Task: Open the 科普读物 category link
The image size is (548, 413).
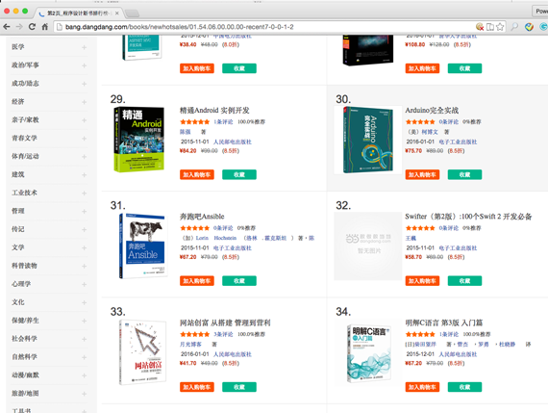Action: point(24,266)
